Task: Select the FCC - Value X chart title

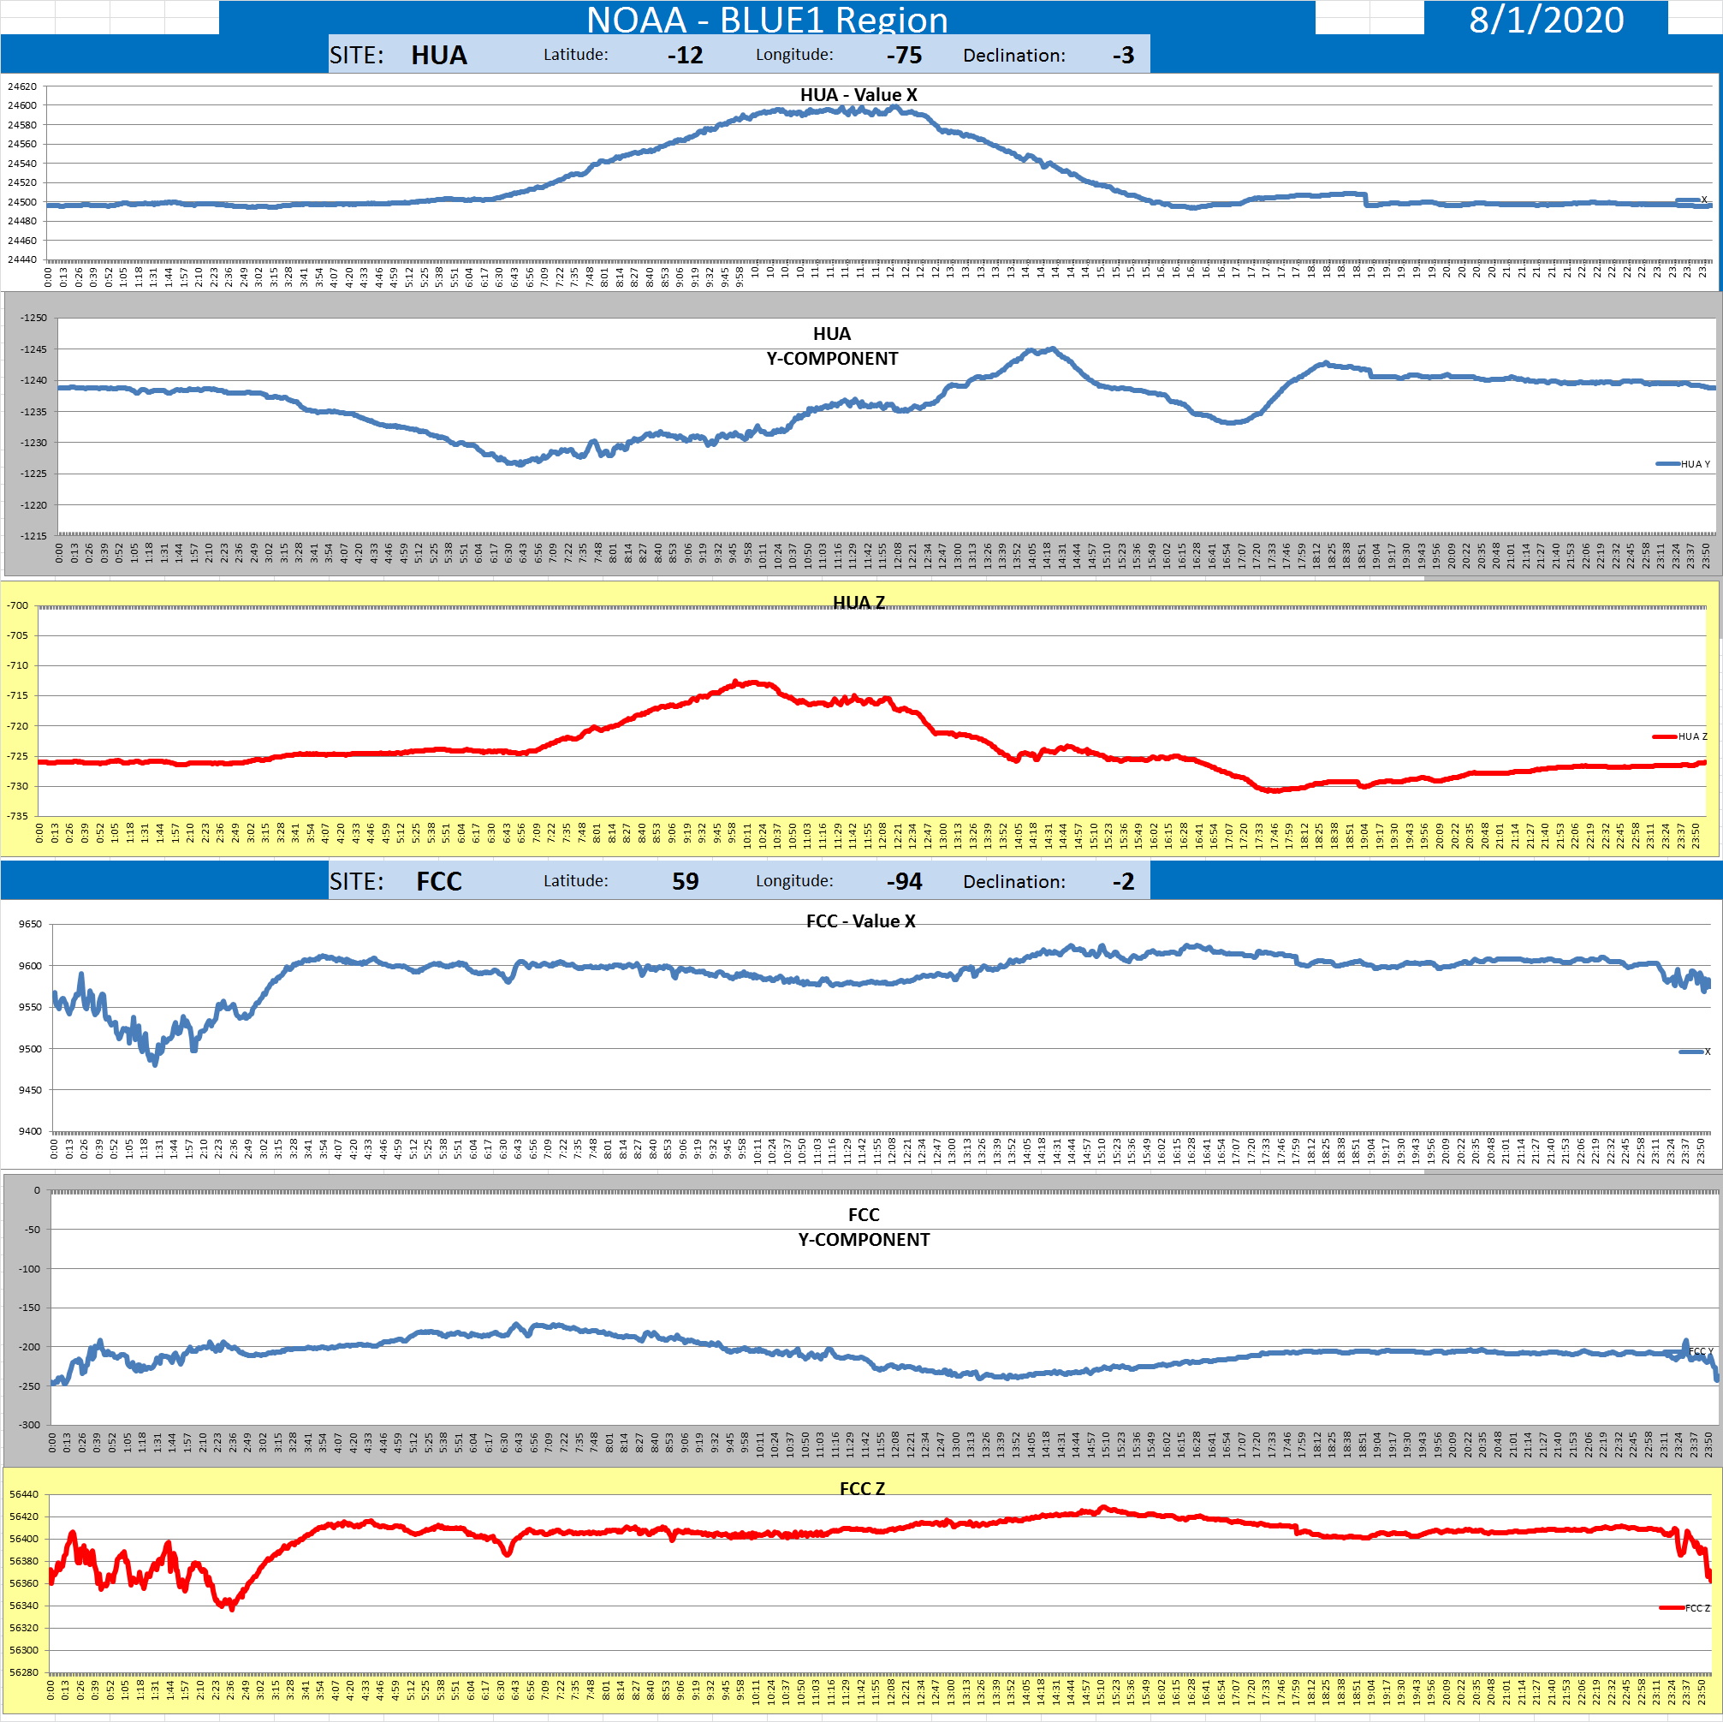Action: coord(859,921)
